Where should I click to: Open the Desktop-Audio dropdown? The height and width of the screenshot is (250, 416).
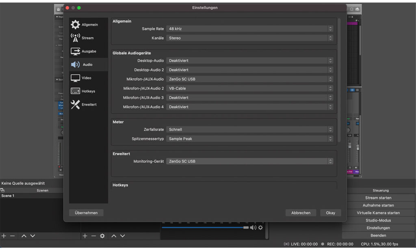tap(250, 61)
